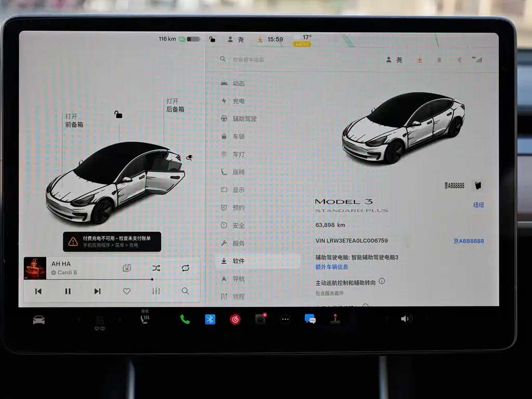Tap the music source icon beside shuffle
Viewport: 532px width, 399px height.
pos(127,268)
